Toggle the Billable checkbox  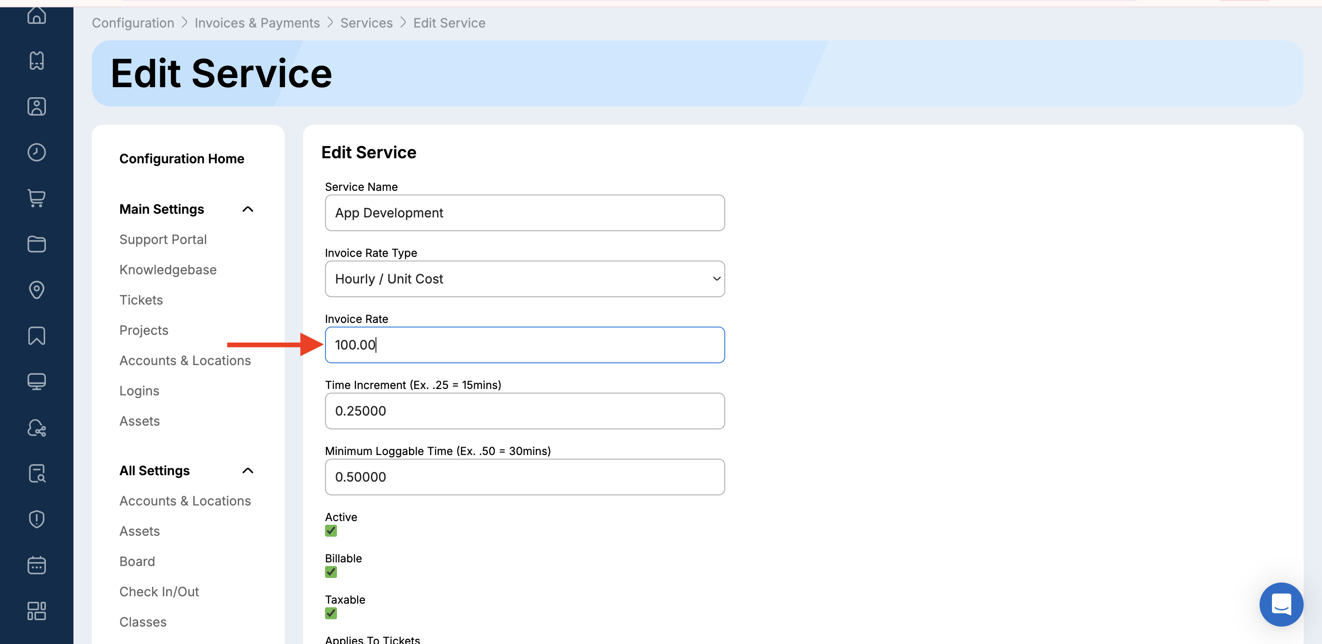pos(331,572)
